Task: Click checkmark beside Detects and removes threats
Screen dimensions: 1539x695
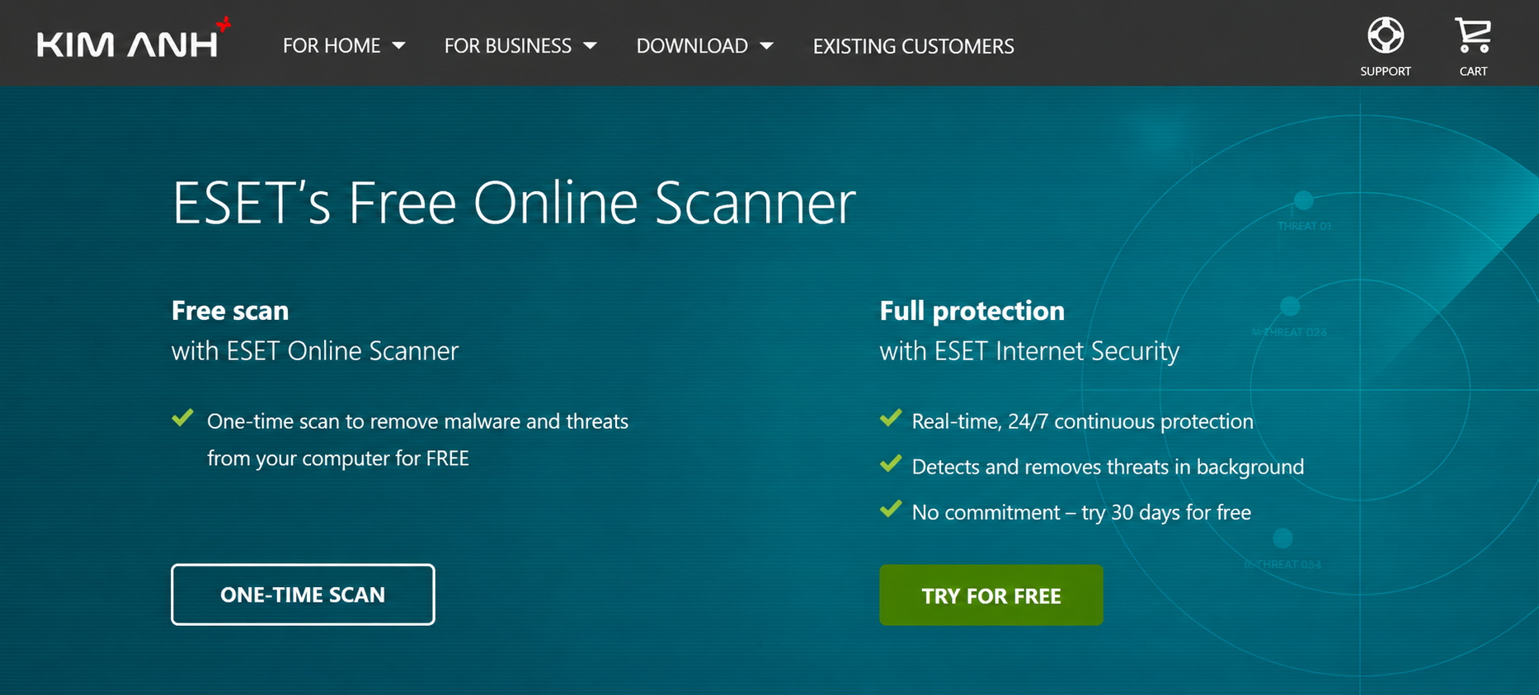Action: coord(891,463)
